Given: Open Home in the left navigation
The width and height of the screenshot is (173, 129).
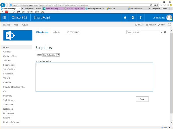Looking at the screenshot, I should tap(6, 47).
